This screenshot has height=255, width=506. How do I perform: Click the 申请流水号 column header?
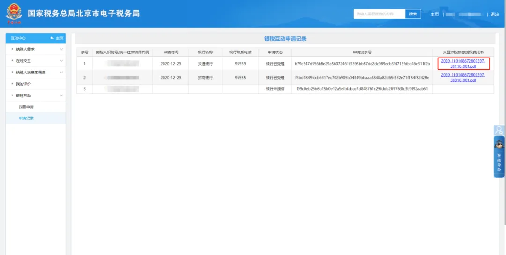(362, 52)
